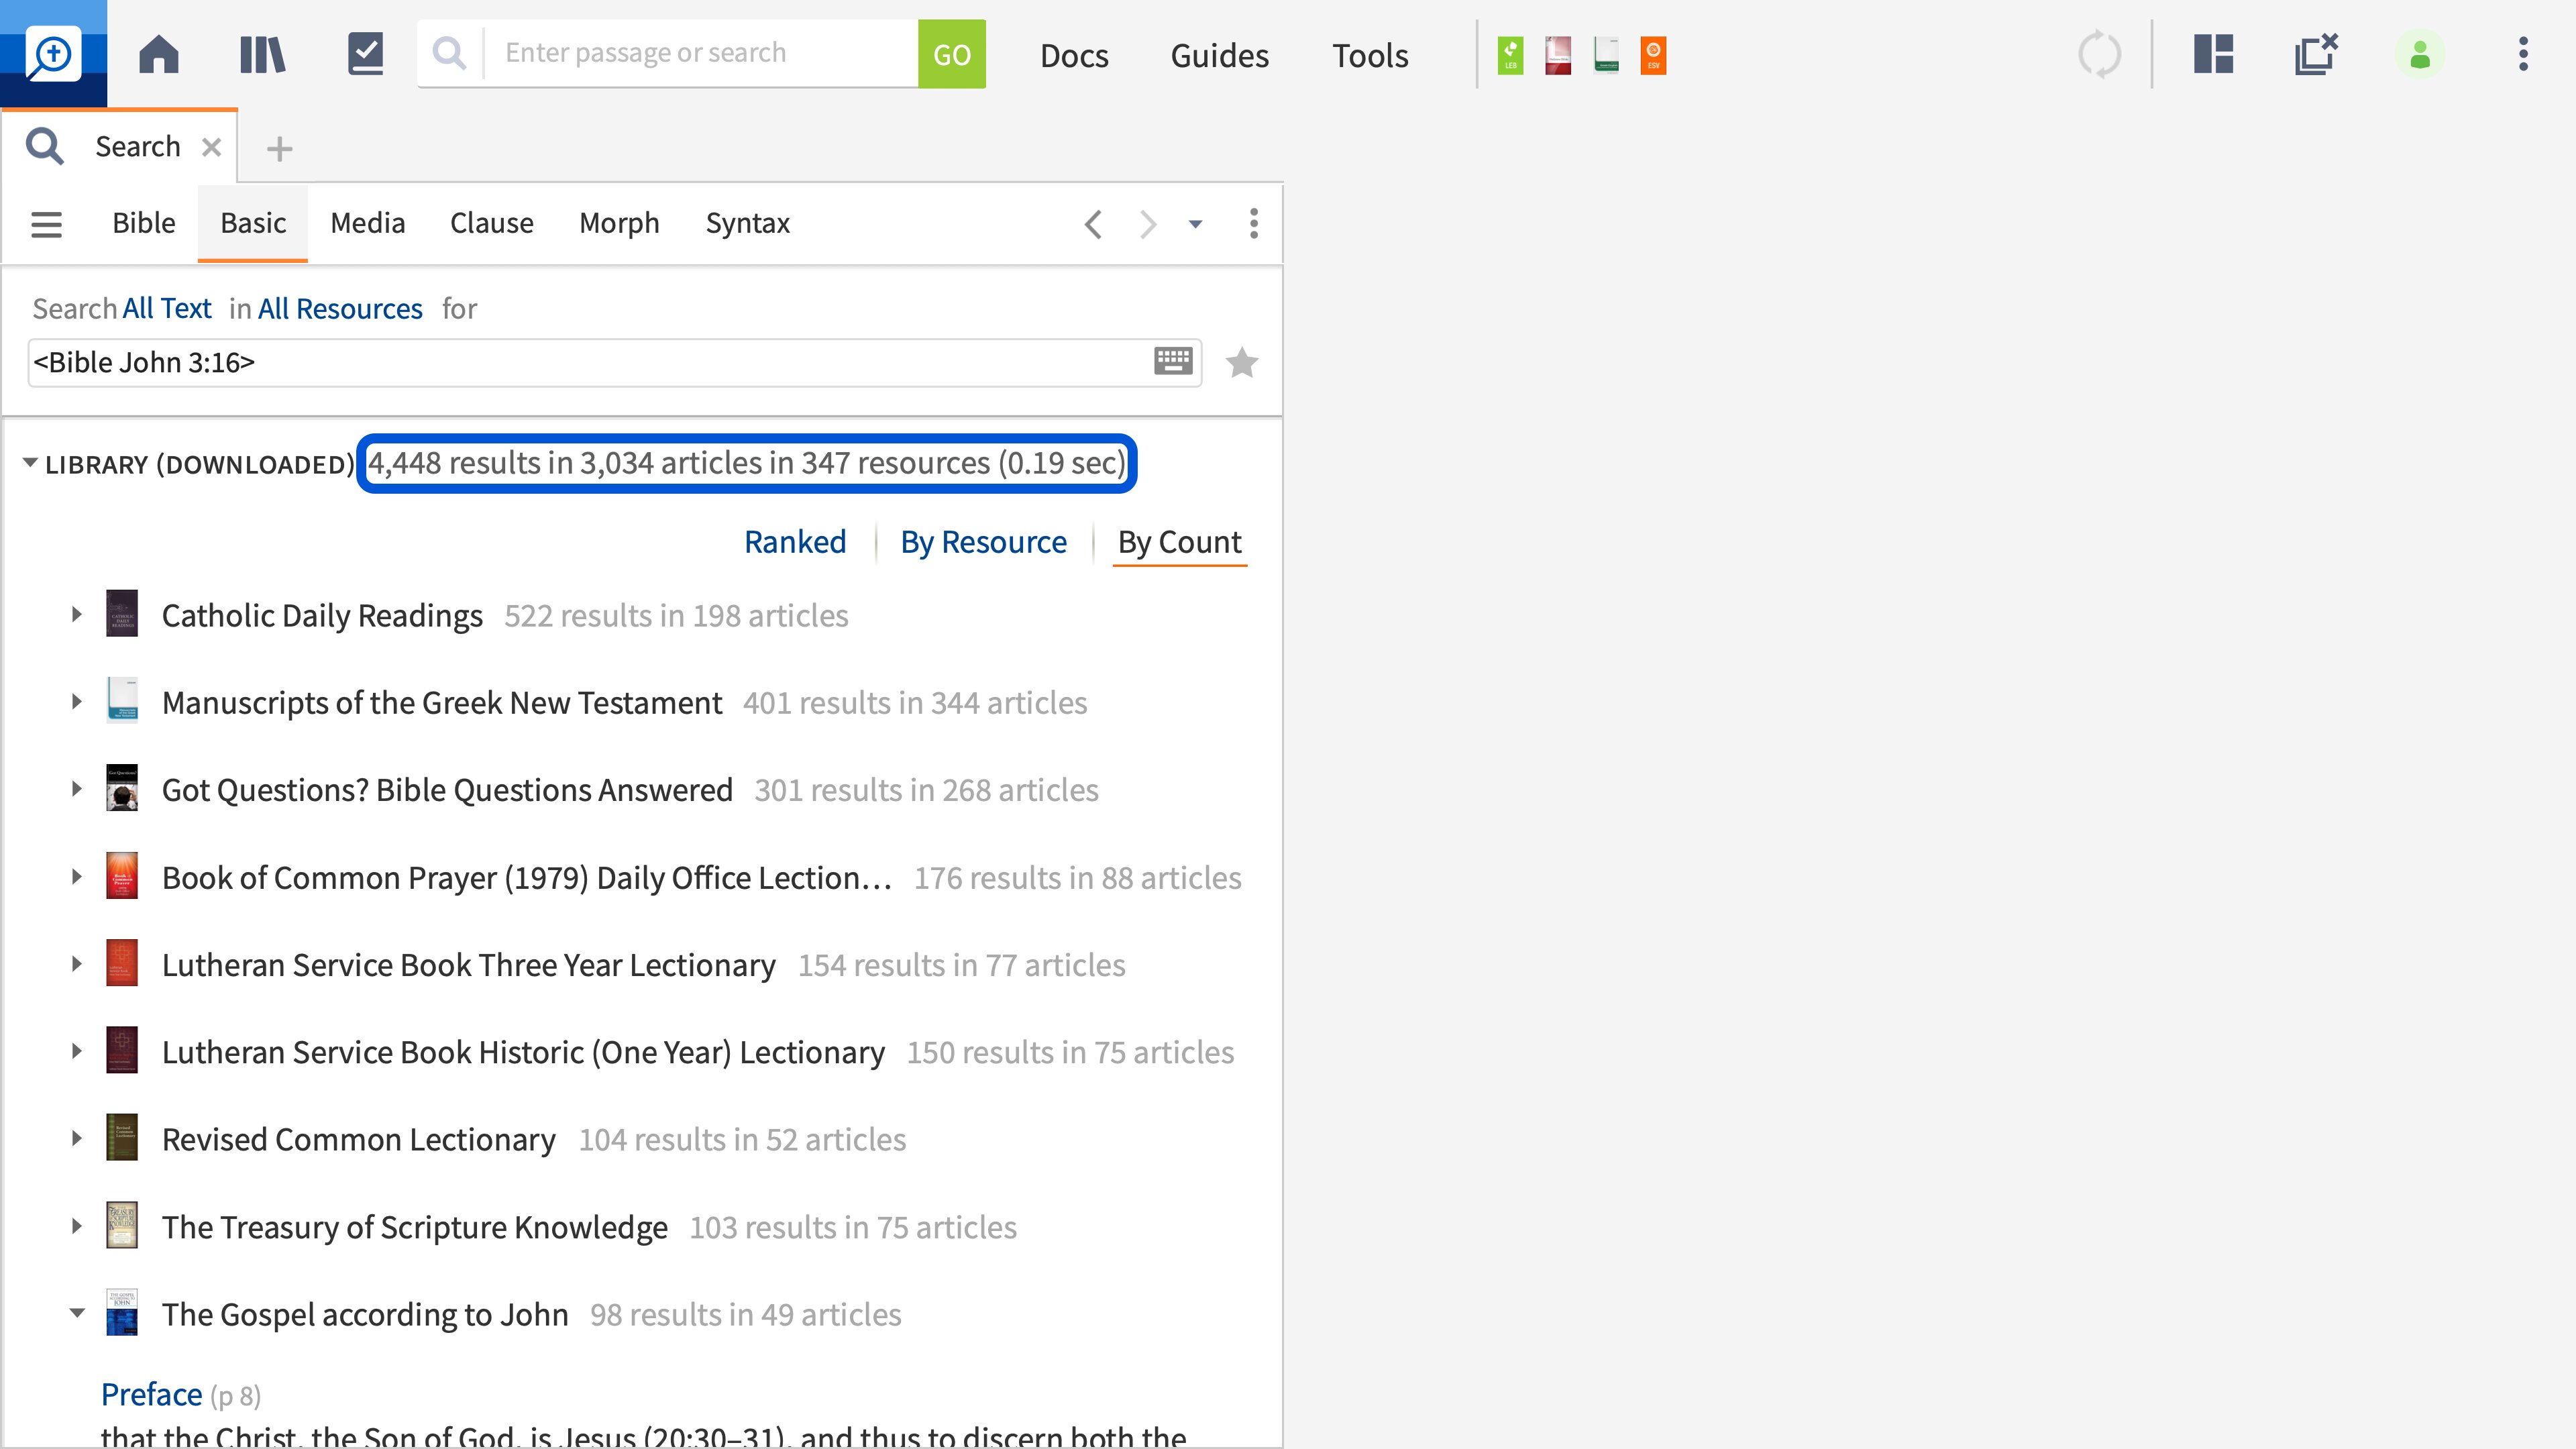Open the orange ESV shortcut book
Image resolution: width=2576 pixels, height=1449 pixels.
(x=1653, y=55)
